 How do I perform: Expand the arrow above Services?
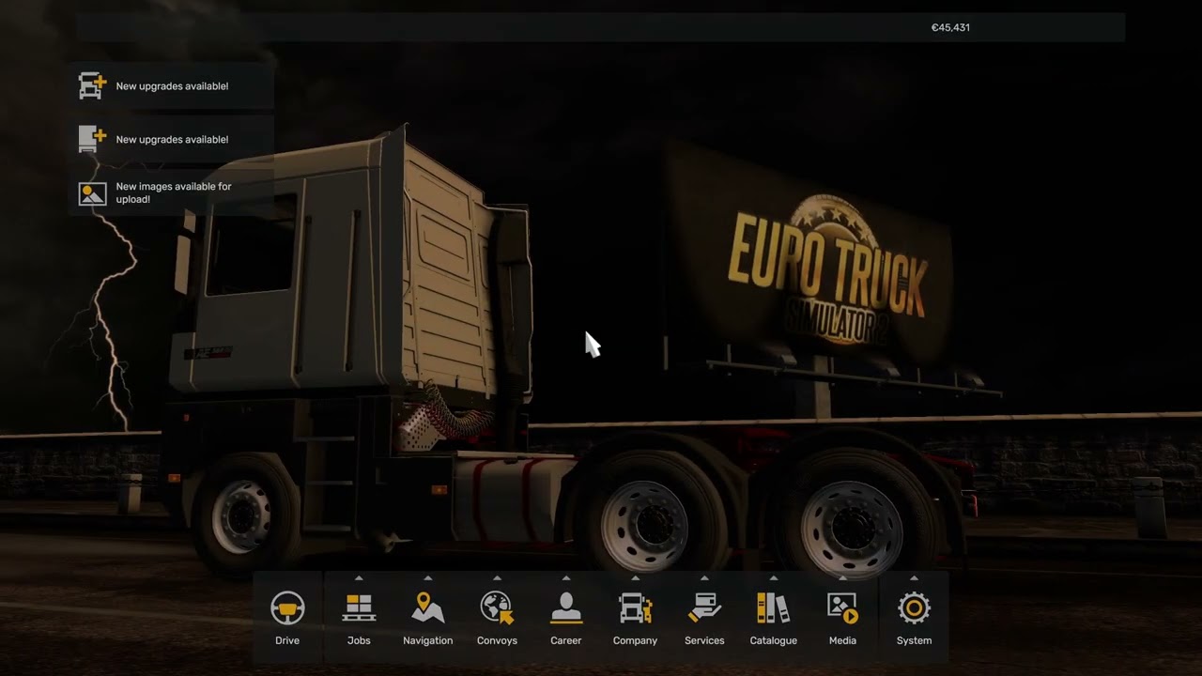(x=704, y=578)
